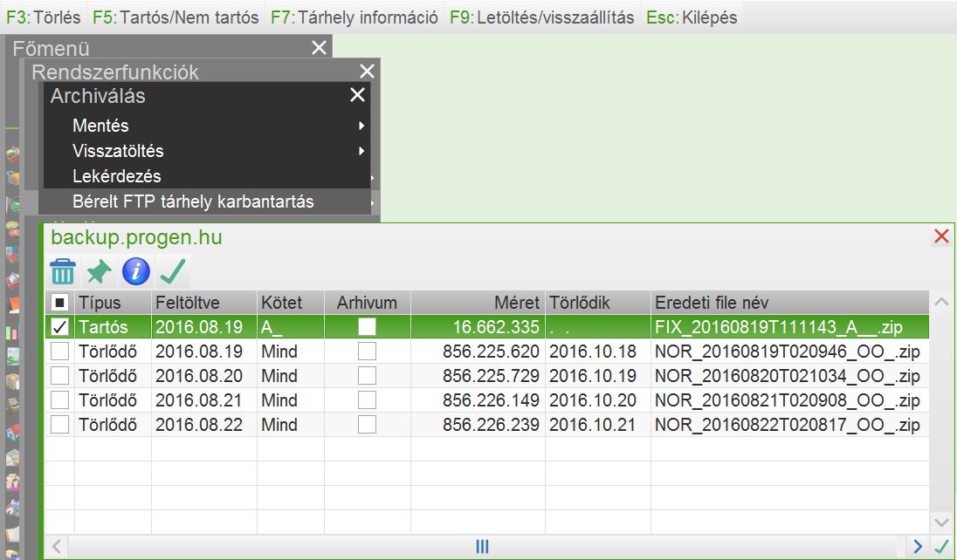Expand the Mentés submenu arrow
The width and height of the screenshot is (957, 560).
click(x=361, y=126)
